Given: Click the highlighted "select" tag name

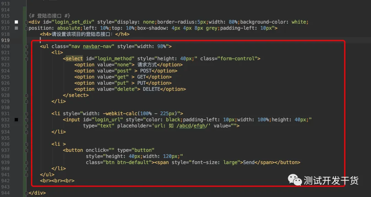Looking at the screenshot, I should tap(74, 59).
